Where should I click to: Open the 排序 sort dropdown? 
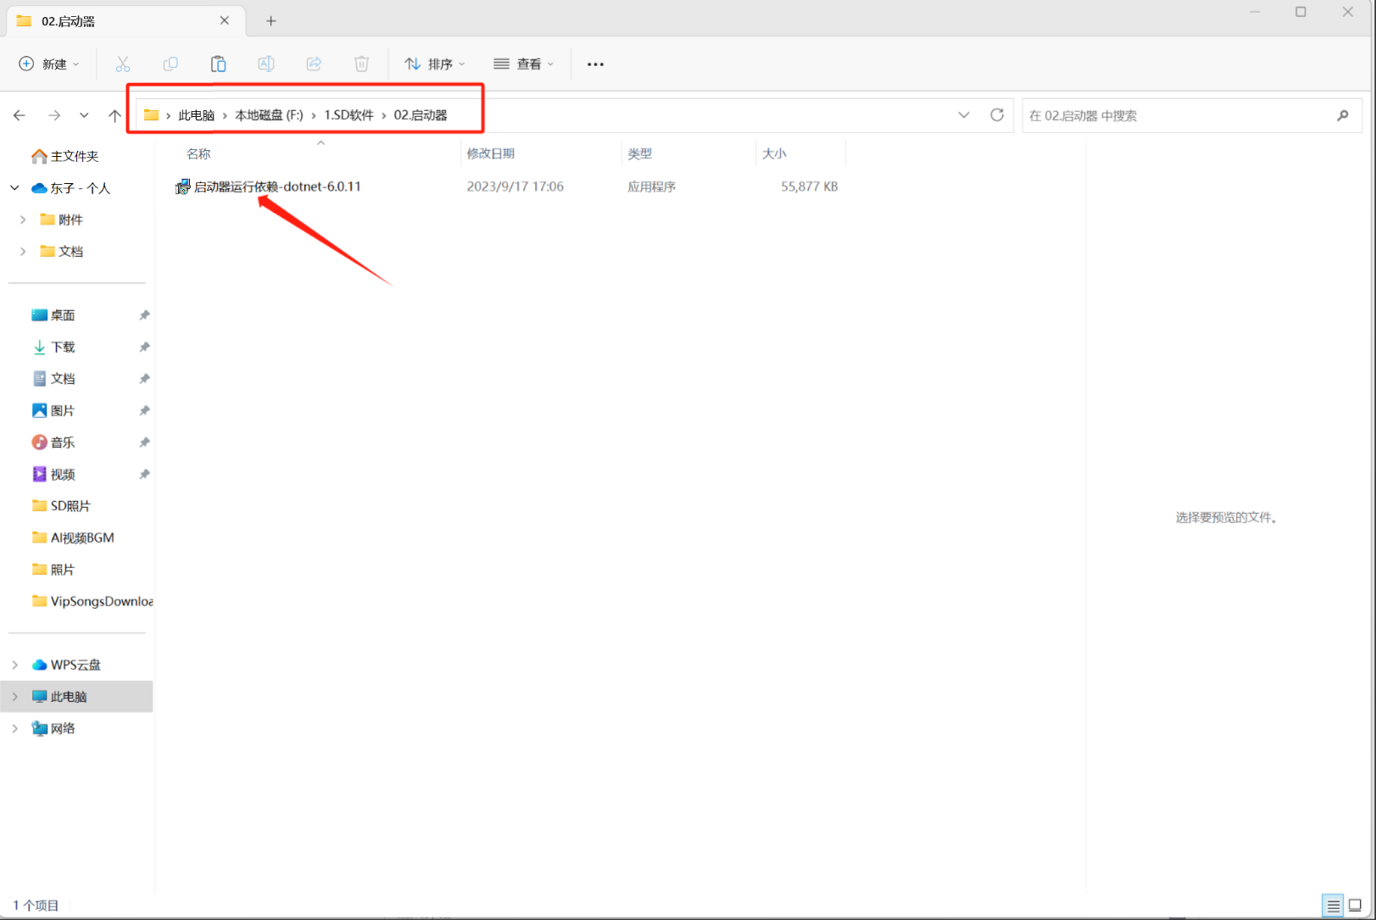(x=435, y=64)
